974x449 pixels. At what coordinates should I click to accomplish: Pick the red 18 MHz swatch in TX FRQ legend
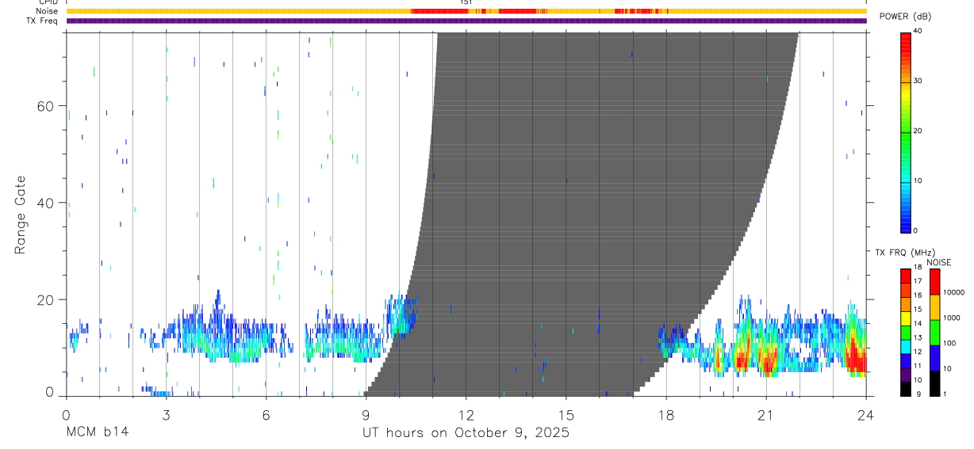click(x=905, y=276)
